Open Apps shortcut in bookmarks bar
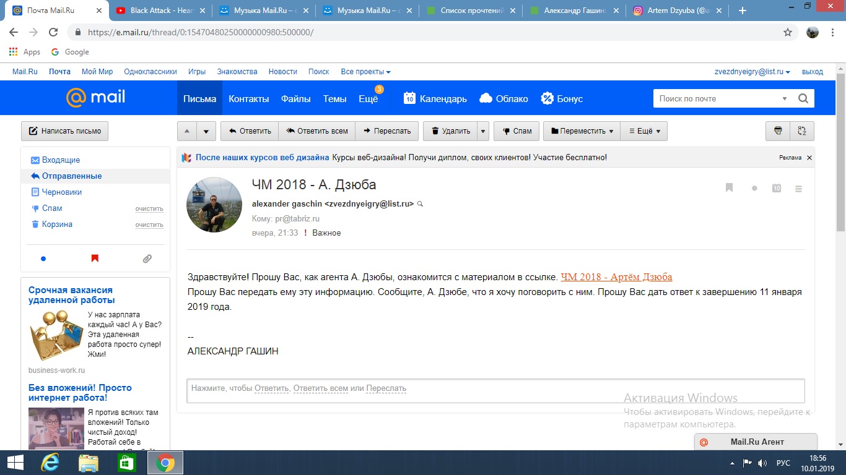The image size is (846, 475). pyautogui.click(x=25, y=52)
